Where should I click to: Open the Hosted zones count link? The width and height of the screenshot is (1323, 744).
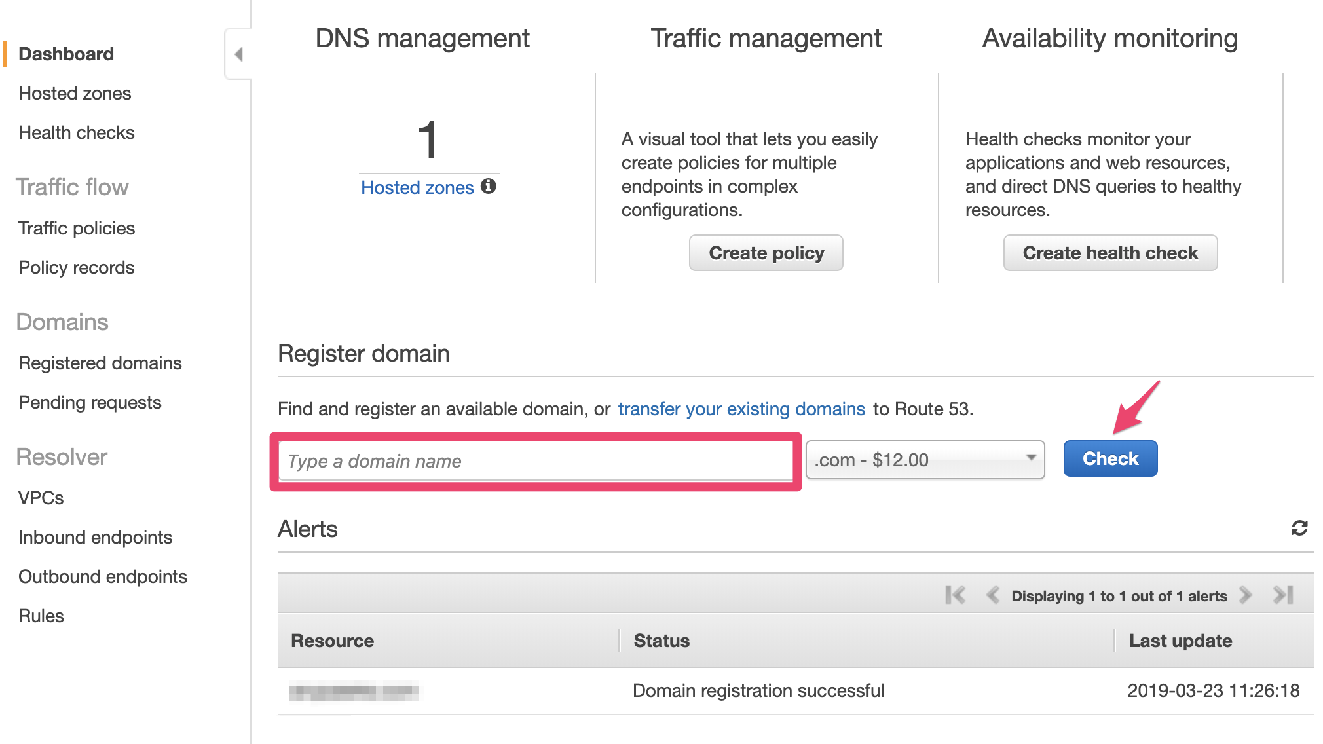pyautogui.click(x=417, y=187)
